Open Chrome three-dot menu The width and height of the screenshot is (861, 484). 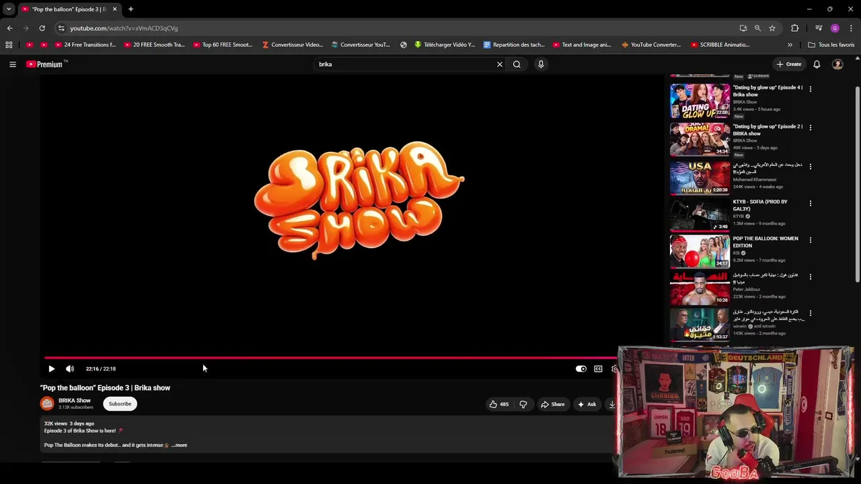pos(851,28)
